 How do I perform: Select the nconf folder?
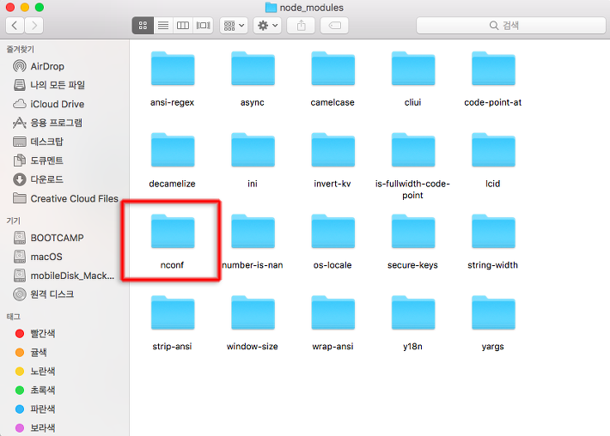pyautogui.click(x=173, y=241)
